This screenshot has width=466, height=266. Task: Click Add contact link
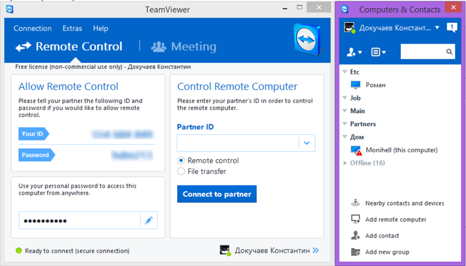click(x=382, y=236)
